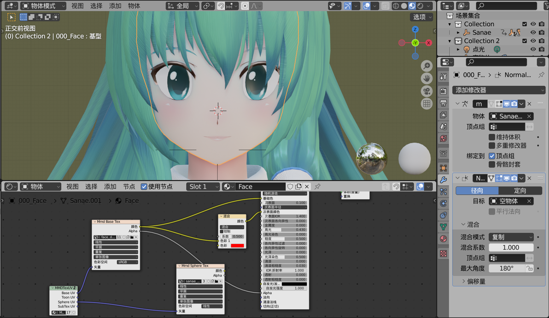Screen dimensions: 549x318
Task: Open the World properties tab
Action: click(x=443, y=139)
